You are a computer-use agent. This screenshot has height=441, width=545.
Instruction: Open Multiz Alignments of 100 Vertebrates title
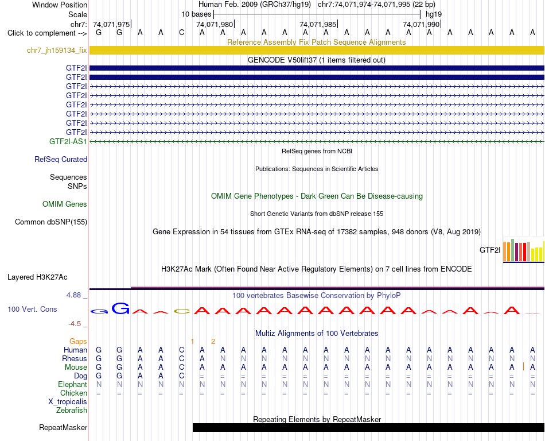point(317,333)
